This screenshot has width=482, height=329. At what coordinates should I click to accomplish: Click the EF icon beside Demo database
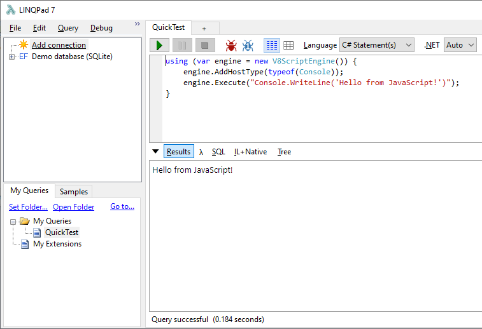(x=24, y=57)
